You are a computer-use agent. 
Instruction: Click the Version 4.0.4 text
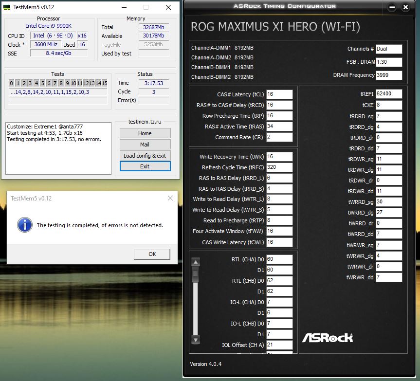[206, 364]
